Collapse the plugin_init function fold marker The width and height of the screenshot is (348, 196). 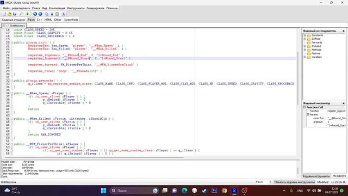click(12, 42)
